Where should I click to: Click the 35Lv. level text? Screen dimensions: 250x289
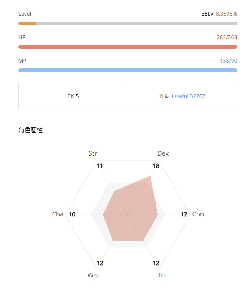pyautogui.click(x=207, y=14)
